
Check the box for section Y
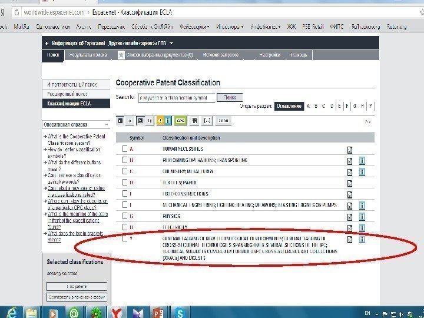[125, 238]
